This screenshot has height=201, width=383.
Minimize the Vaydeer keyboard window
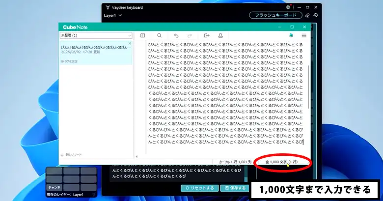pos(299,7)
